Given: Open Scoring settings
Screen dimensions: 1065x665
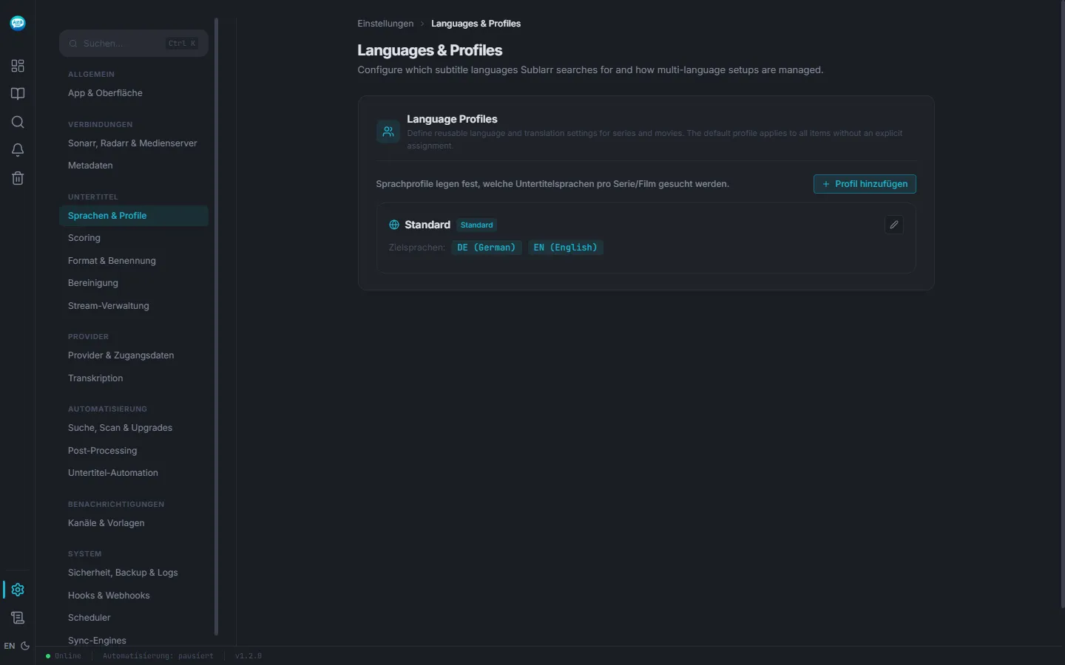Looking at the screenshot, I should [x=134, y=238].
